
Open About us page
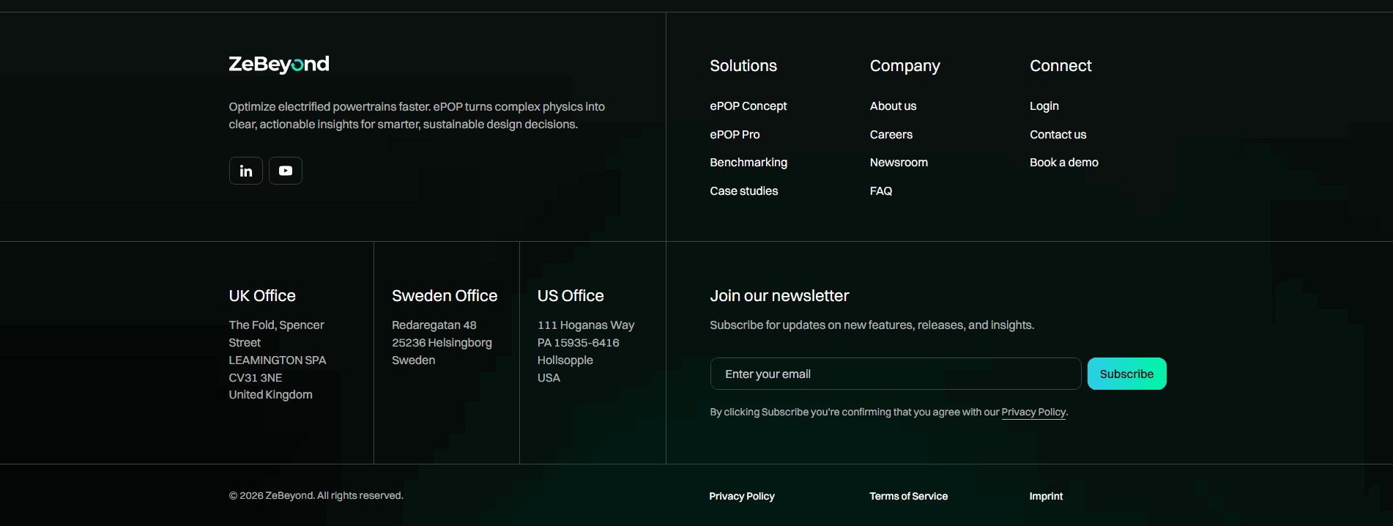coord(893,106)
